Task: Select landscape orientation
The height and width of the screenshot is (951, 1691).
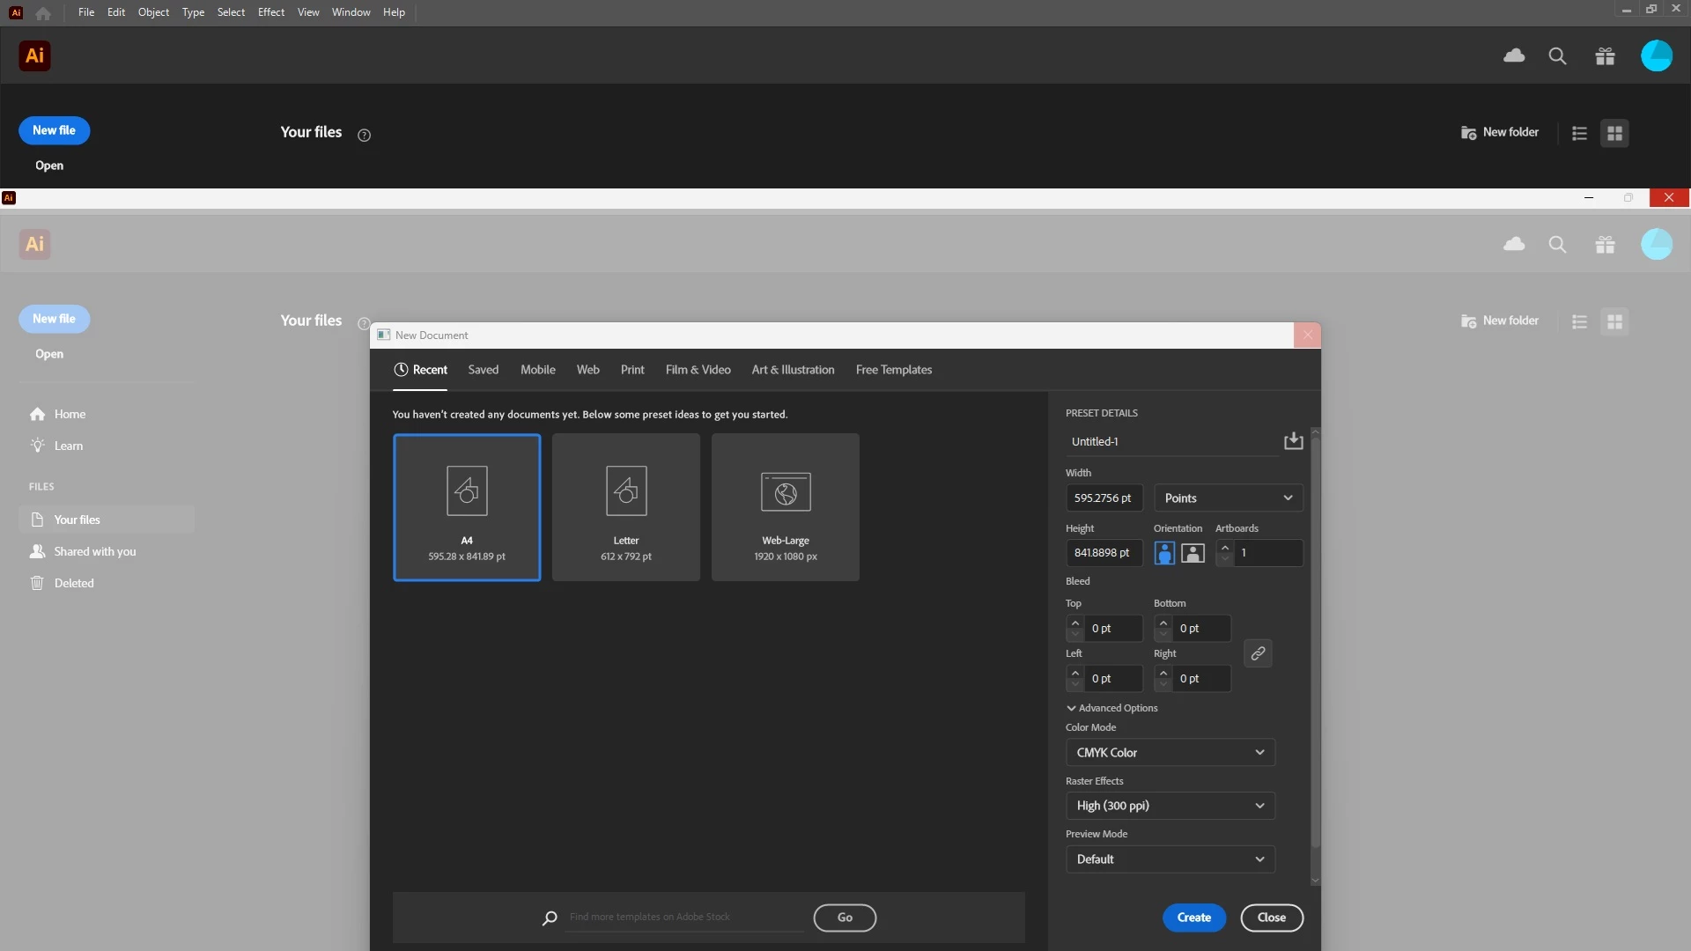Action: pos(1193,553)
